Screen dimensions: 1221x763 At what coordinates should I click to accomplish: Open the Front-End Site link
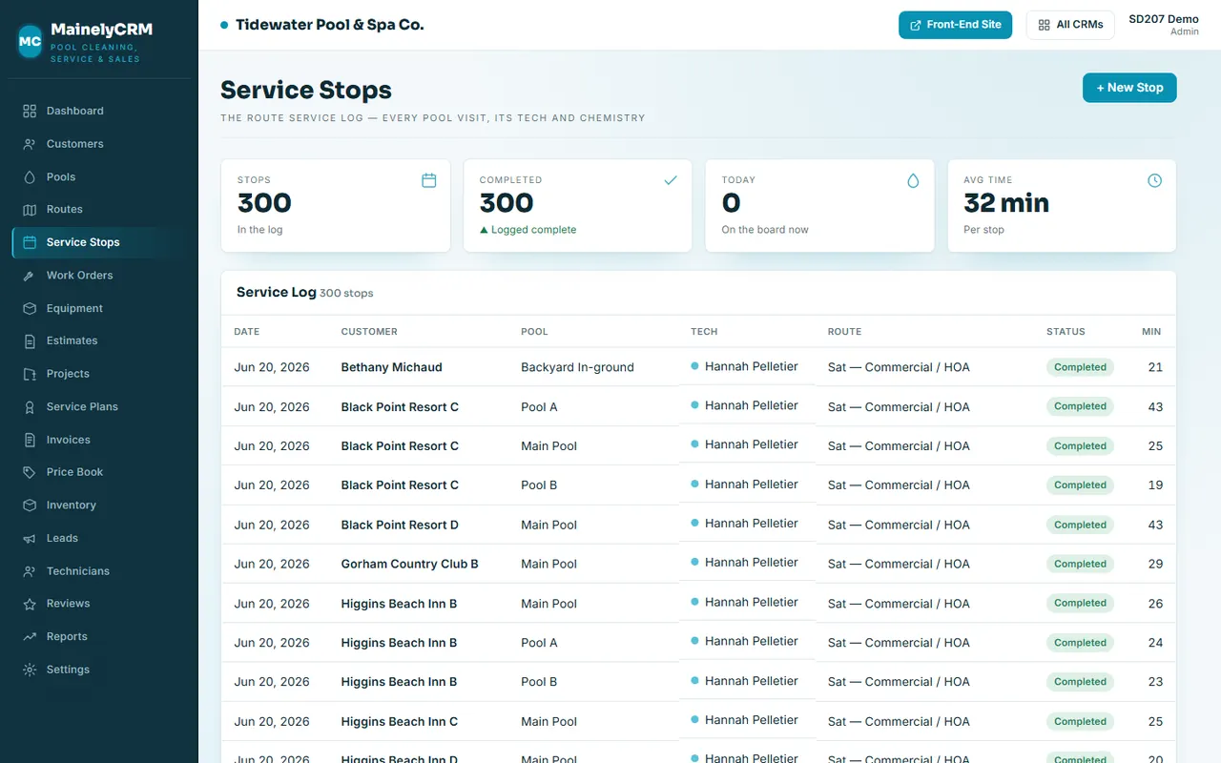pyautogui.click(x=955, y=25)
